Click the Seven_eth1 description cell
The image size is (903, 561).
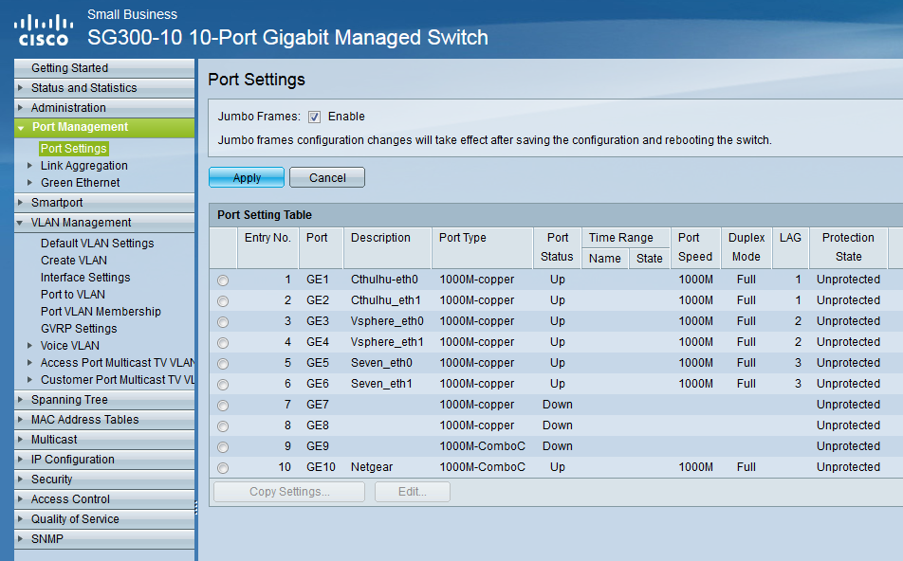click(382, 384)
